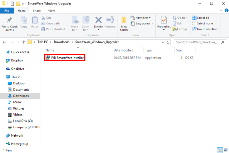Navigate Back with the left arrow
Viewport: 229px width, 153px height.
[x=5, y=42]
